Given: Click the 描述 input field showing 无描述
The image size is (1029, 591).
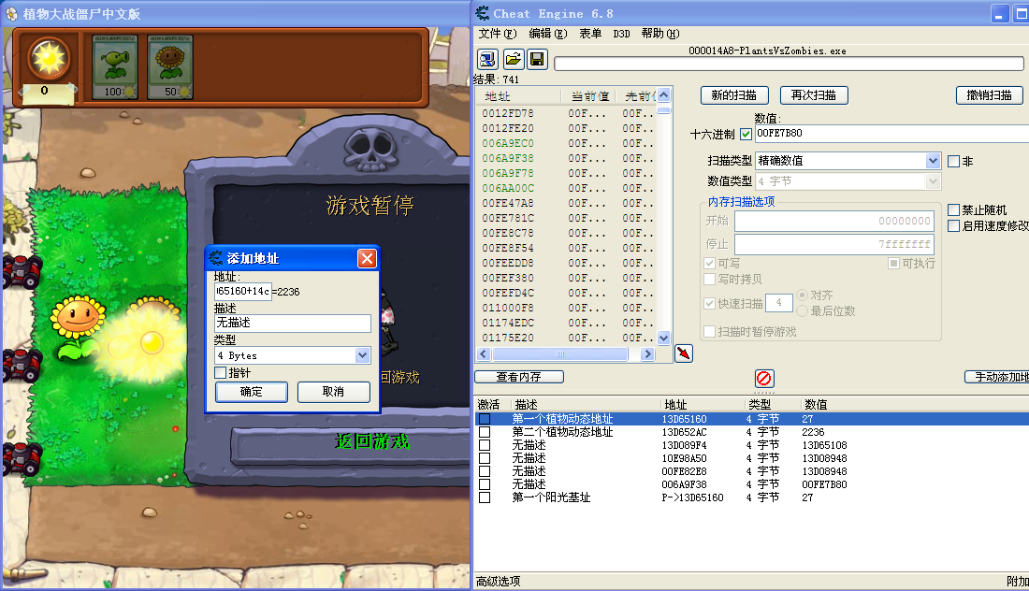Looking at the screenshot, I should [x=293, y=323].
